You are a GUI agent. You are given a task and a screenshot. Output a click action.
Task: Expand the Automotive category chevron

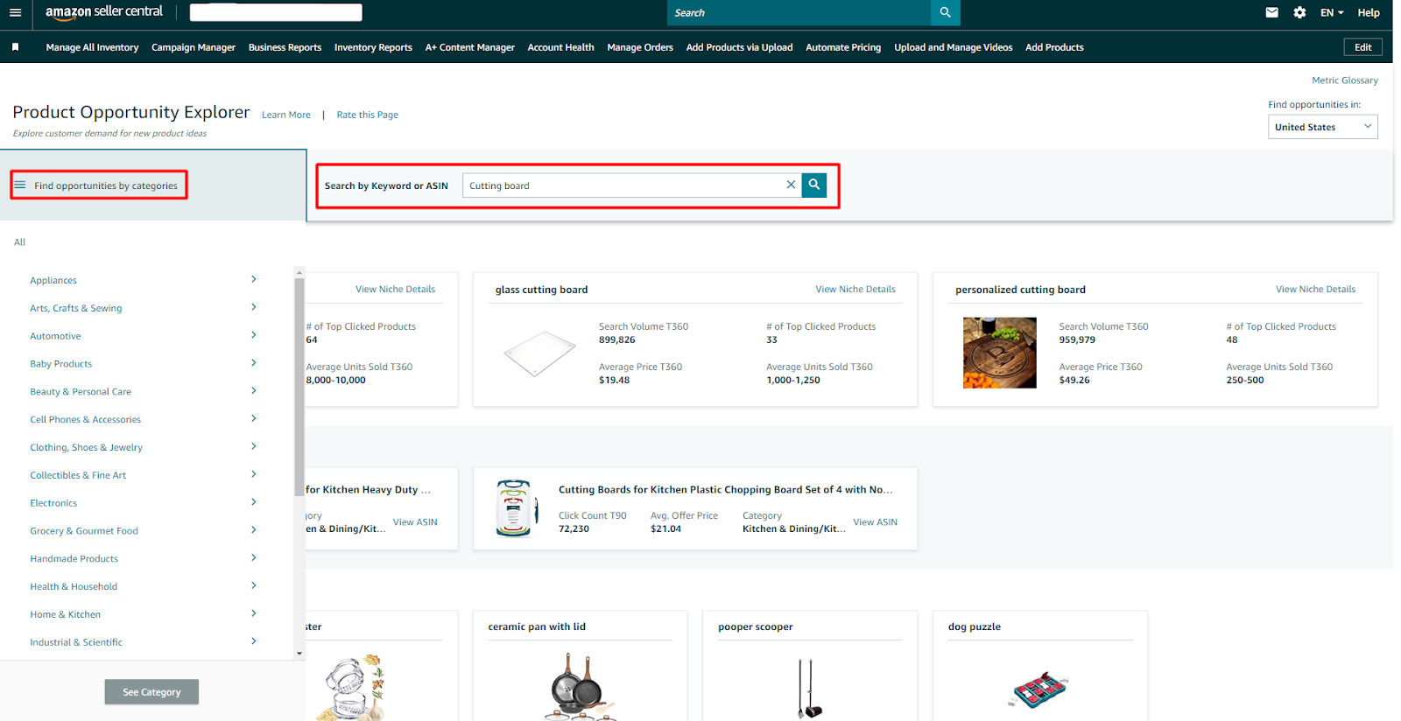click(254, 335)
